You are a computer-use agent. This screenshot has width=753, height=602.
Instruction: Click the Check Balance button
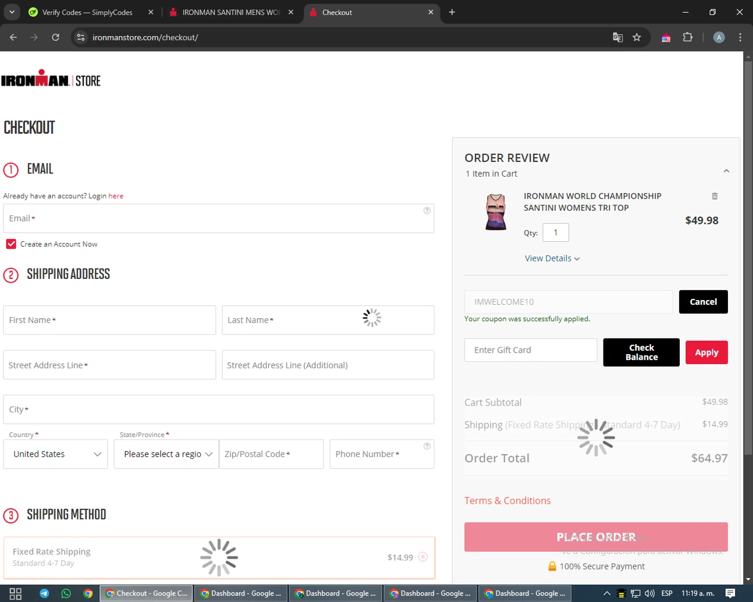coord(641,352)
